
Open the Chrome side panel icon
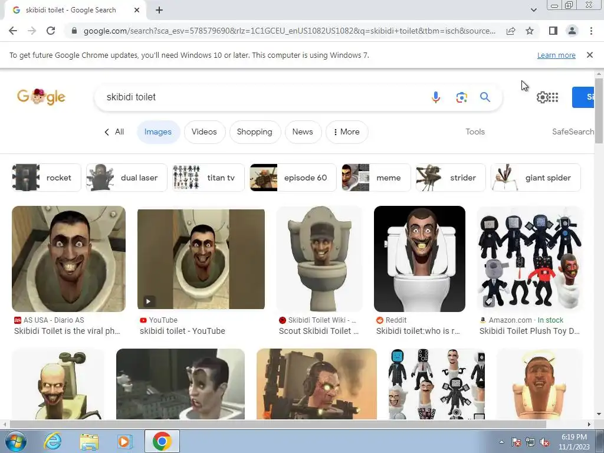click(x=553, y=31)
